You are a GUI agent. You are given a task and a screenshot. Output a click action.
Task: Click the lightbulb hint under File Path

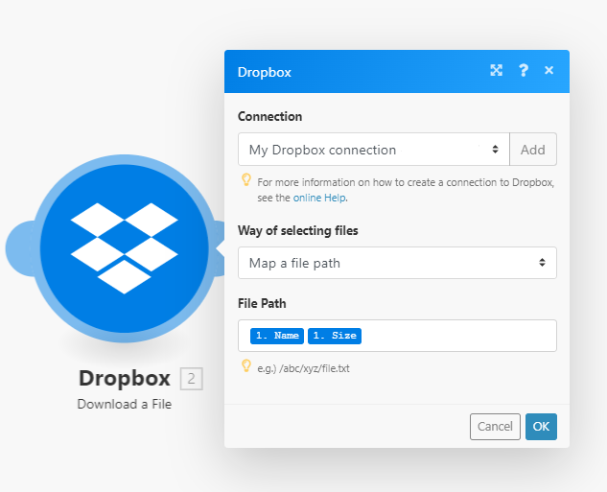(245, 366)
